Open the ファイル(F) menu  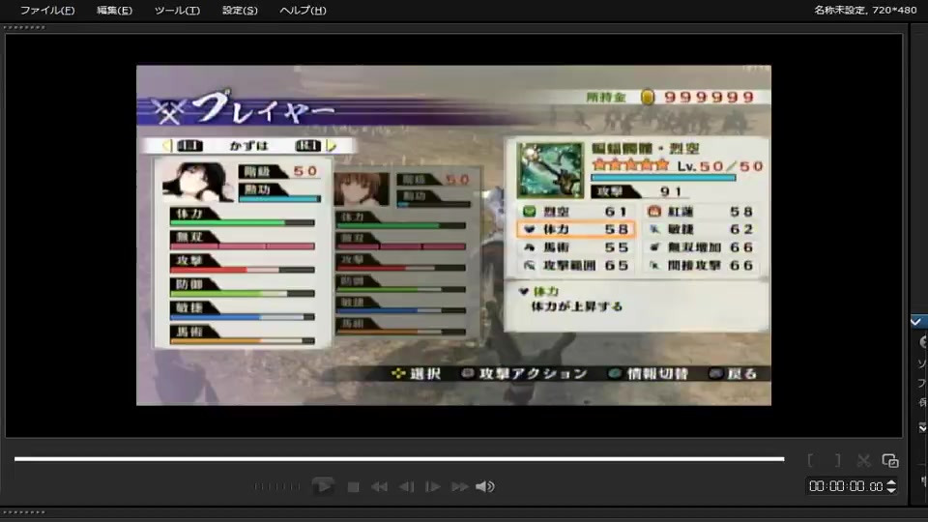tap(47, 10)
